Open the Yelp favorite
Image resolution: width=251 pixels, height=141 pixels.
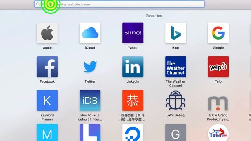click(x=218, y=67)
